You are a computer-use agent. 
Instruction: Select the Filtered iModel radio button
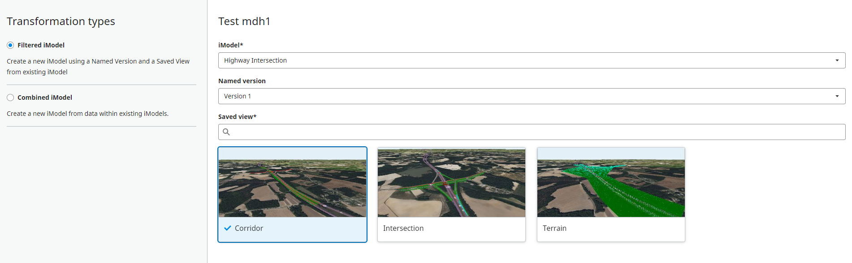pyautogui.click(x=10, y=45)
